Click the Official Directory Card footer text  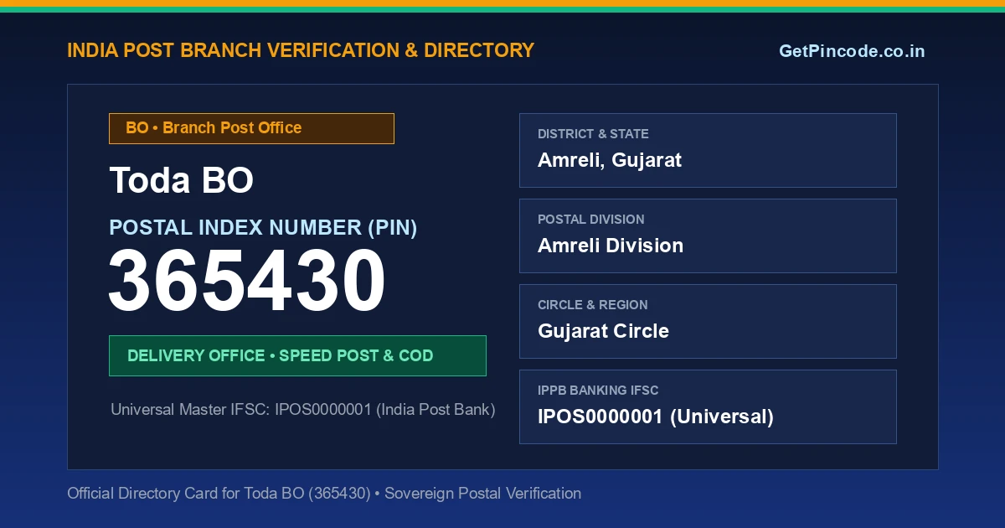[324, 494]
